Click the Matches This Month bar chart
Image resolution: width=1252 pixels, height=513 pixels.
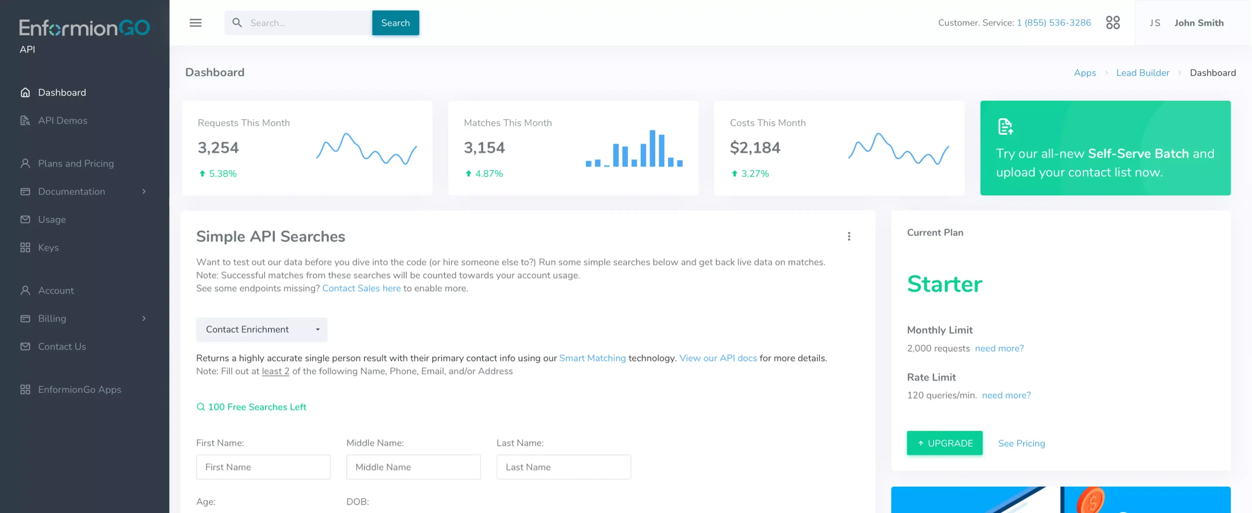point(634,149)
